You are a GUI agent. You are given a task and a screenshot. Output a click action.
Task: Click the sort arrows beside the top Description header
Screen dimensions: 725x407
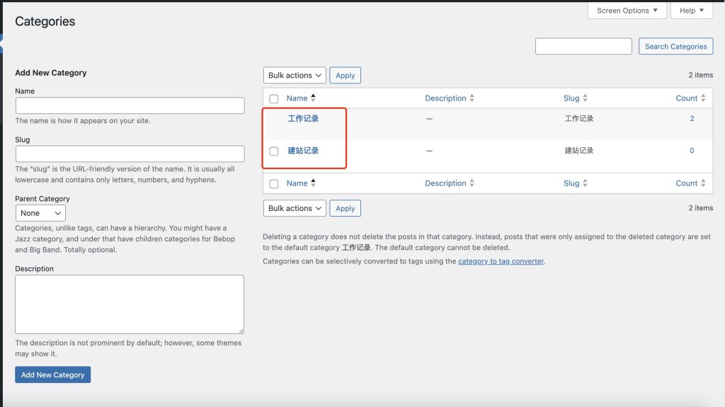[472, 98]
